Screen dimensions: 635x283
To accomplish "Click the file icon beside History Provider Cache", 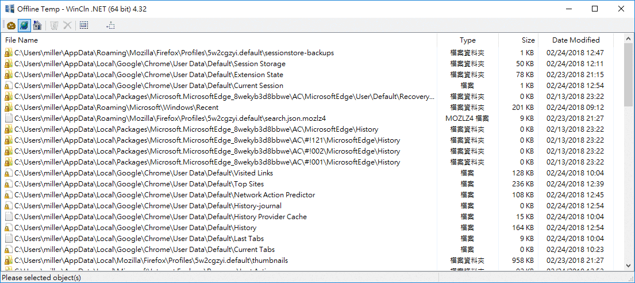I will pyautogui.click(x=9, y=217).
